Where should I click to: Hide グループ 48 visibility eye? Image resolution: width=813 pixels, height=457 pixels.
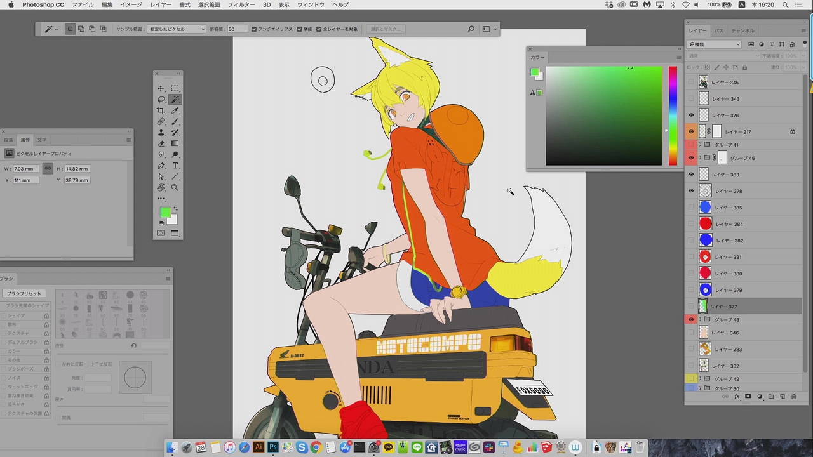coord(691,320)
